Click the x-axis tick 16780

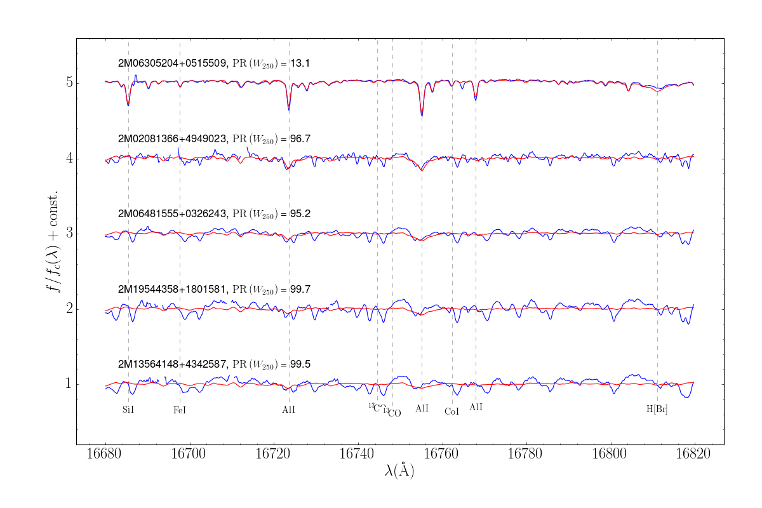(x=526, y=454)
